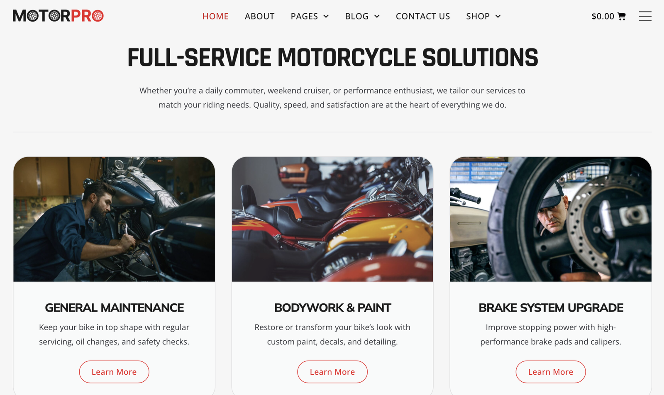Open the Contact Us page

[423, 16]
